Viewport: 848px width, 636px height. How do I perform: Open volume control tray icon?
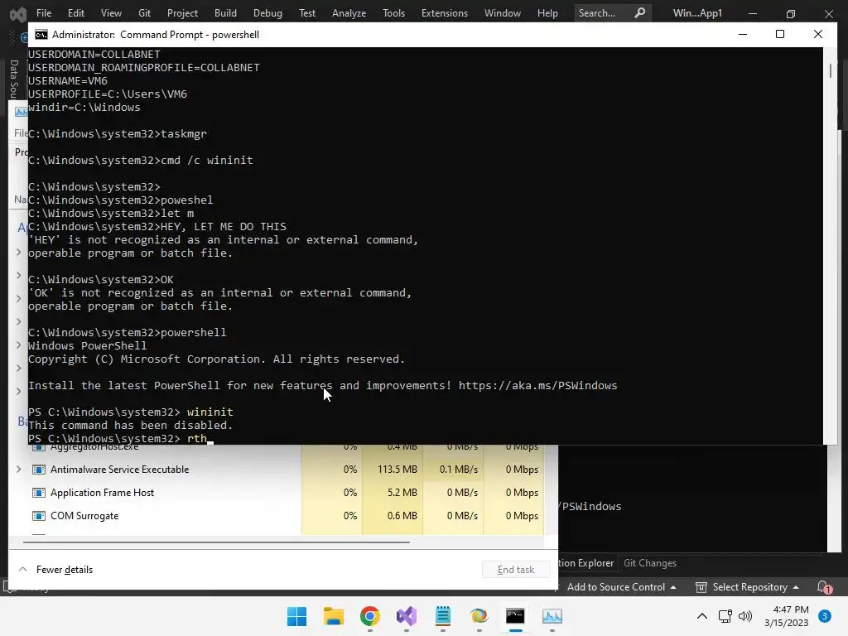coord(745,616)
